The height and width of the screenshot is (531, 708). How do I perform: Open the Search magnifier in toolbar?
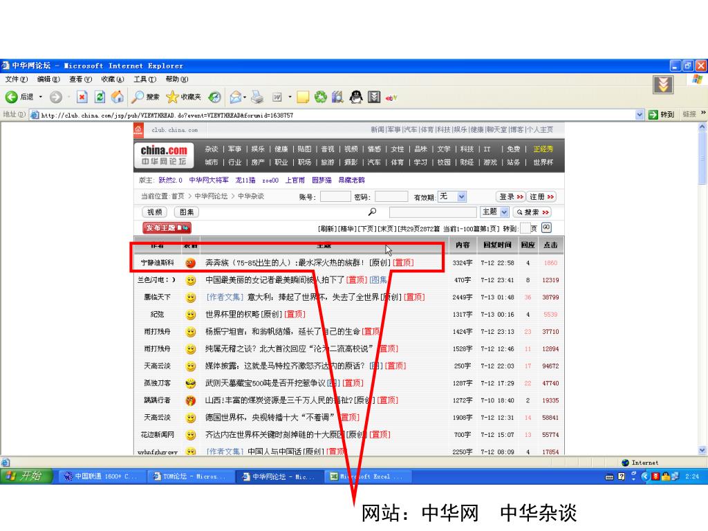point(138,97)
